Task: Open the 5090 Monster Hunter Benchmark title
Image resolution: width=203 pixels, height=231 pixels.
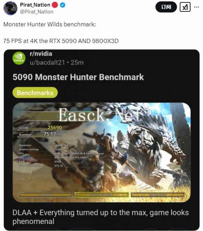Action: coord(78,77)
